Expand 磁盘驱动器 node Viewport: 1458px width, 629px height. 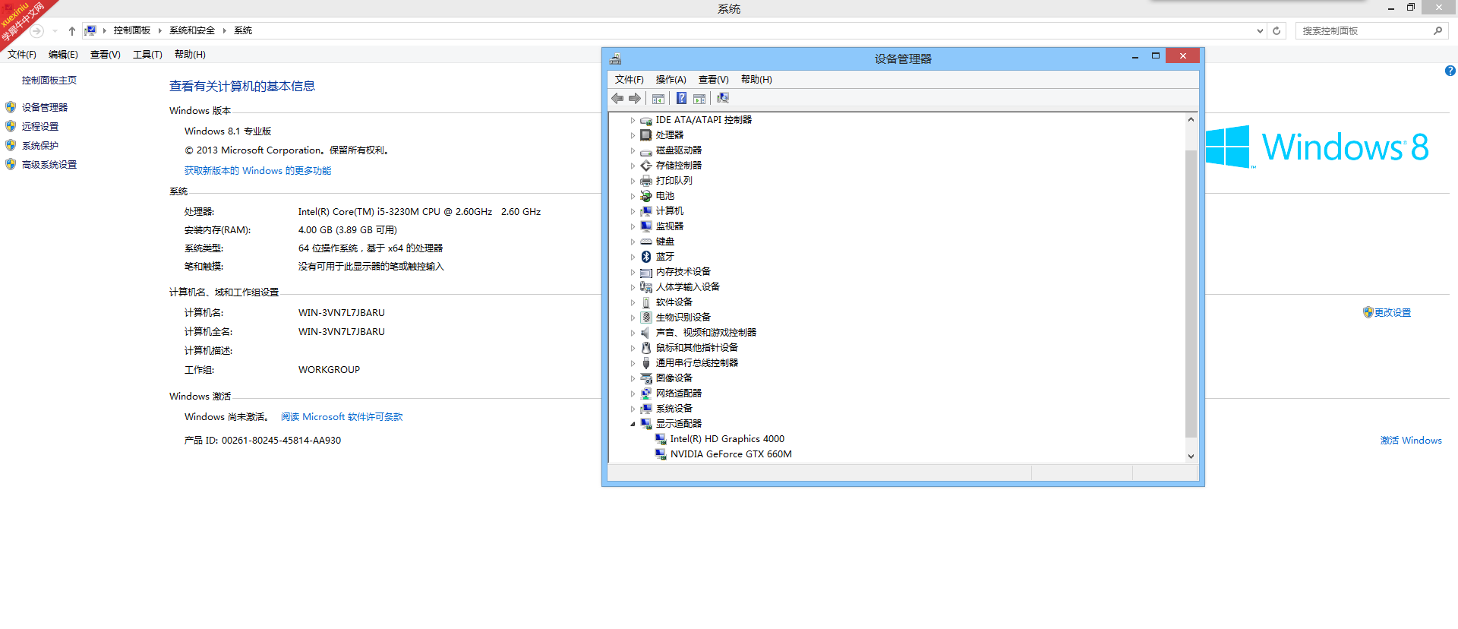633,150
